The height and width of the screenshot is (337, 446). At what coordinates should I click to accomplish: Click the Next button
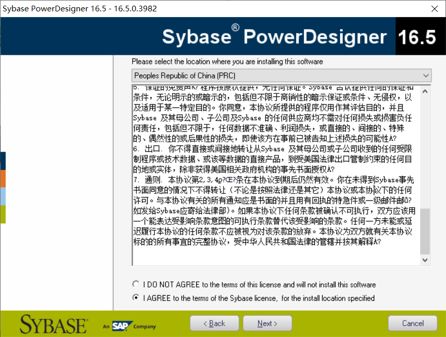coord(267,324)
